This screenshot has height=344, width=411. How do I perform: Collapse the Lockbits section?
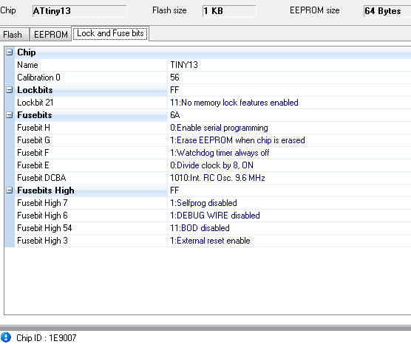9,90
